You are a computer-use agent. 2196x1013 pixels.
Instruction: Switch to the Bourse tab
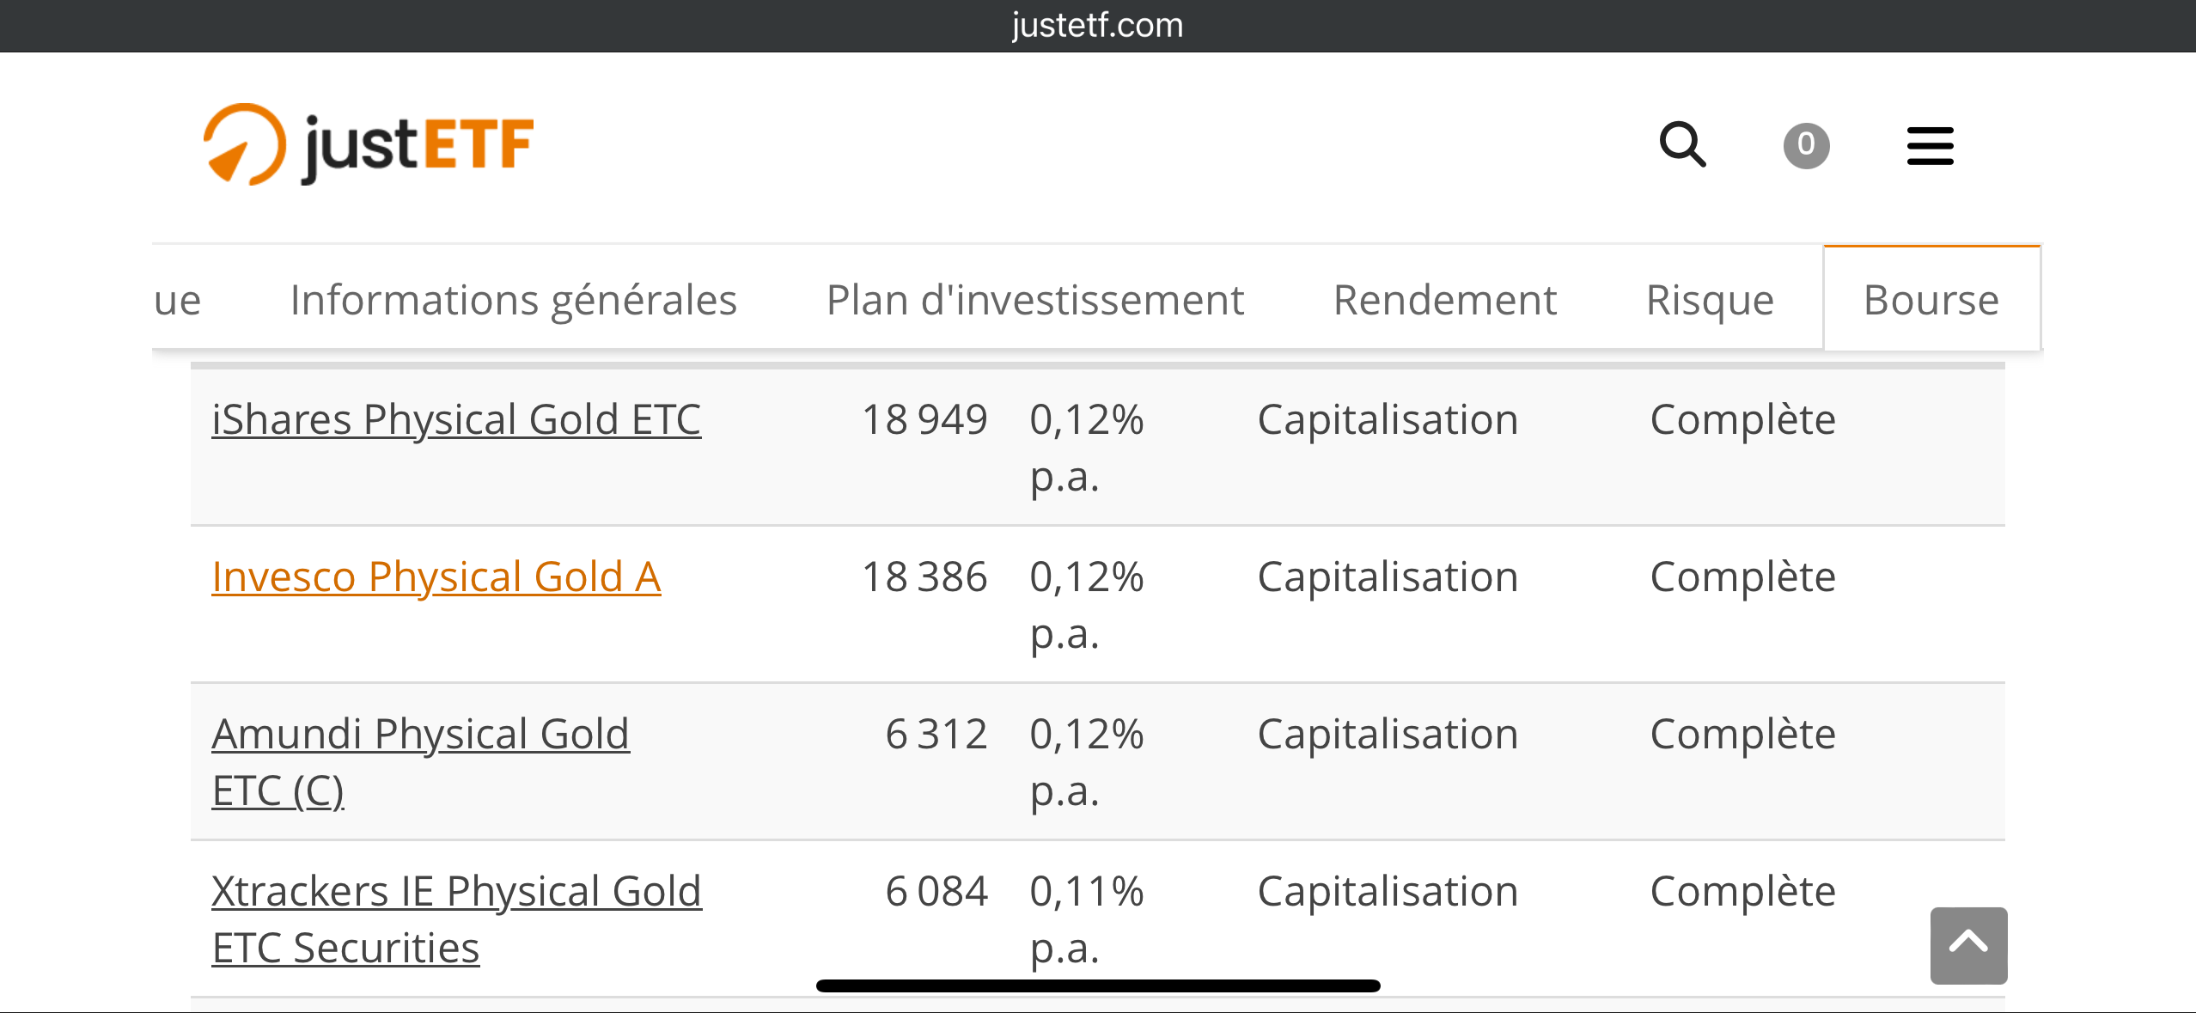click(x=1931, y=299)
